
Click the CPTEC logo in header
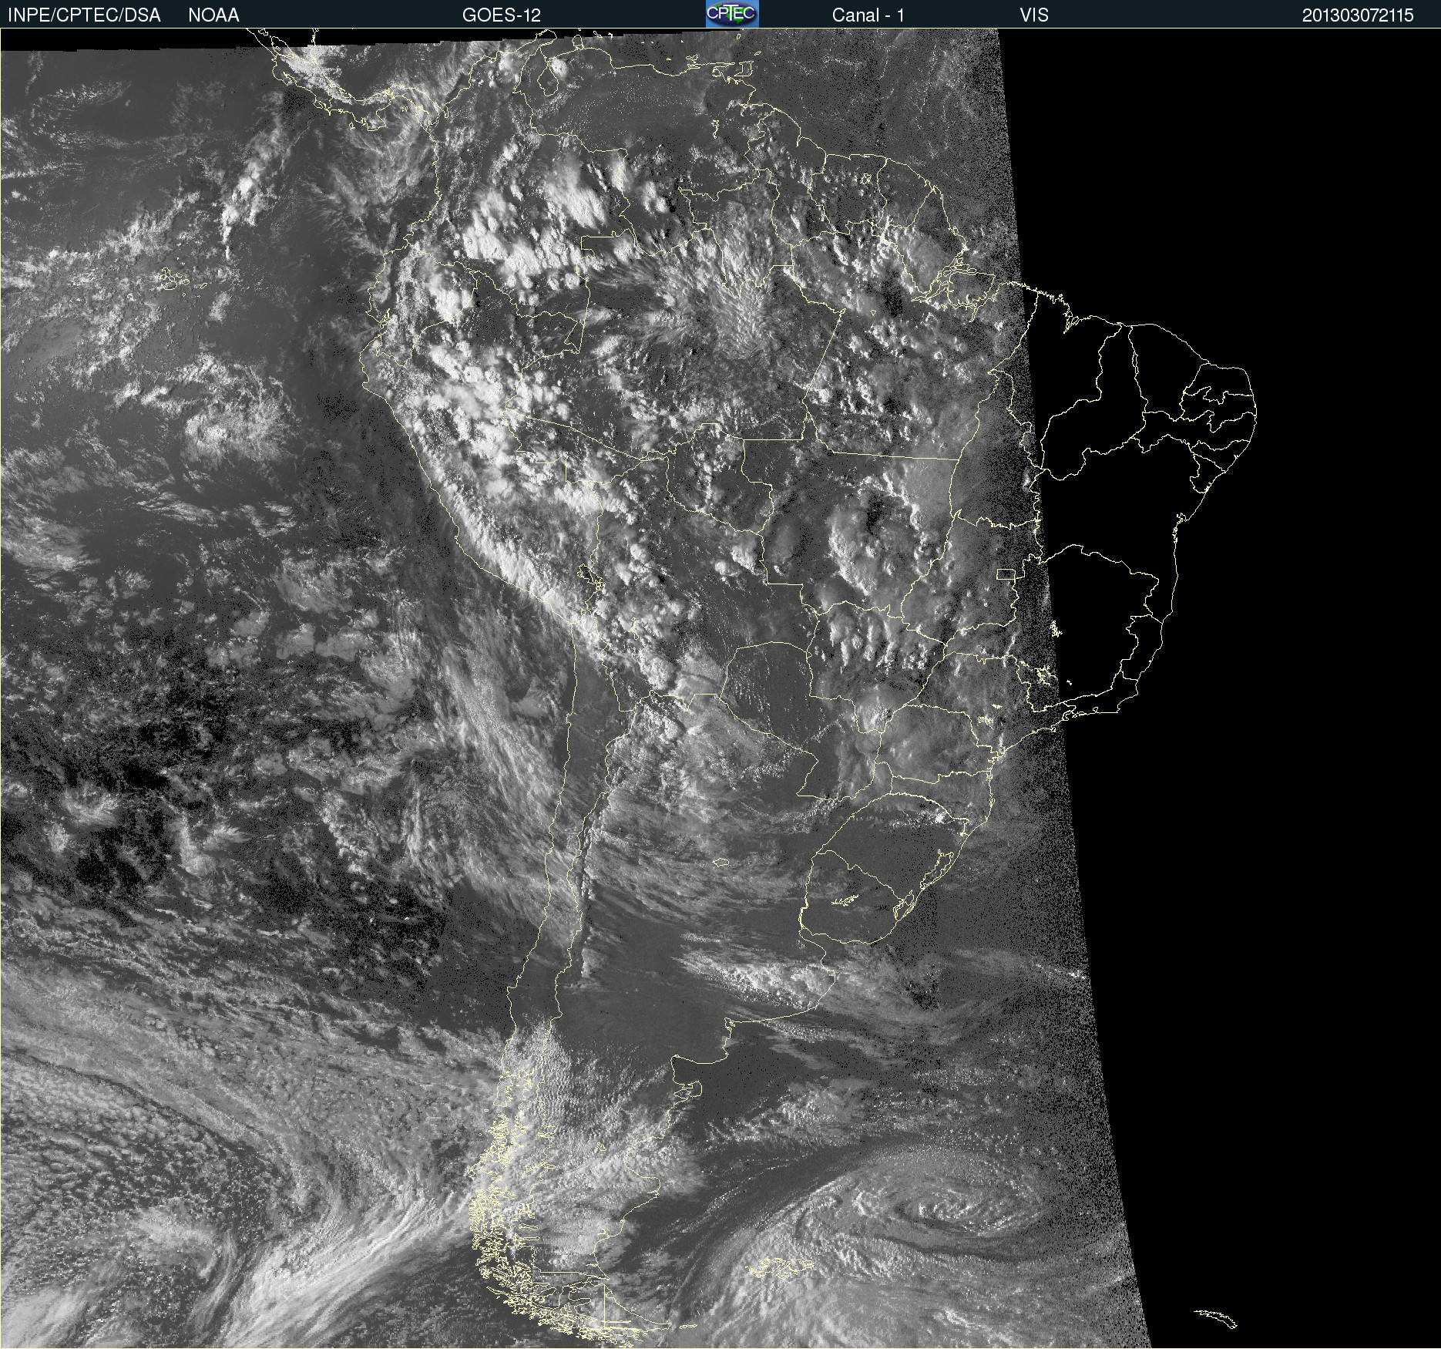click(x=732, y=14)
